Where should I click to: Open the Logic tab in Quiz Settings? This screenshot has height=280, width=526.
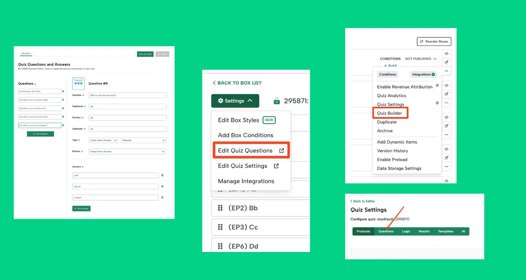(x=406, y=231)
